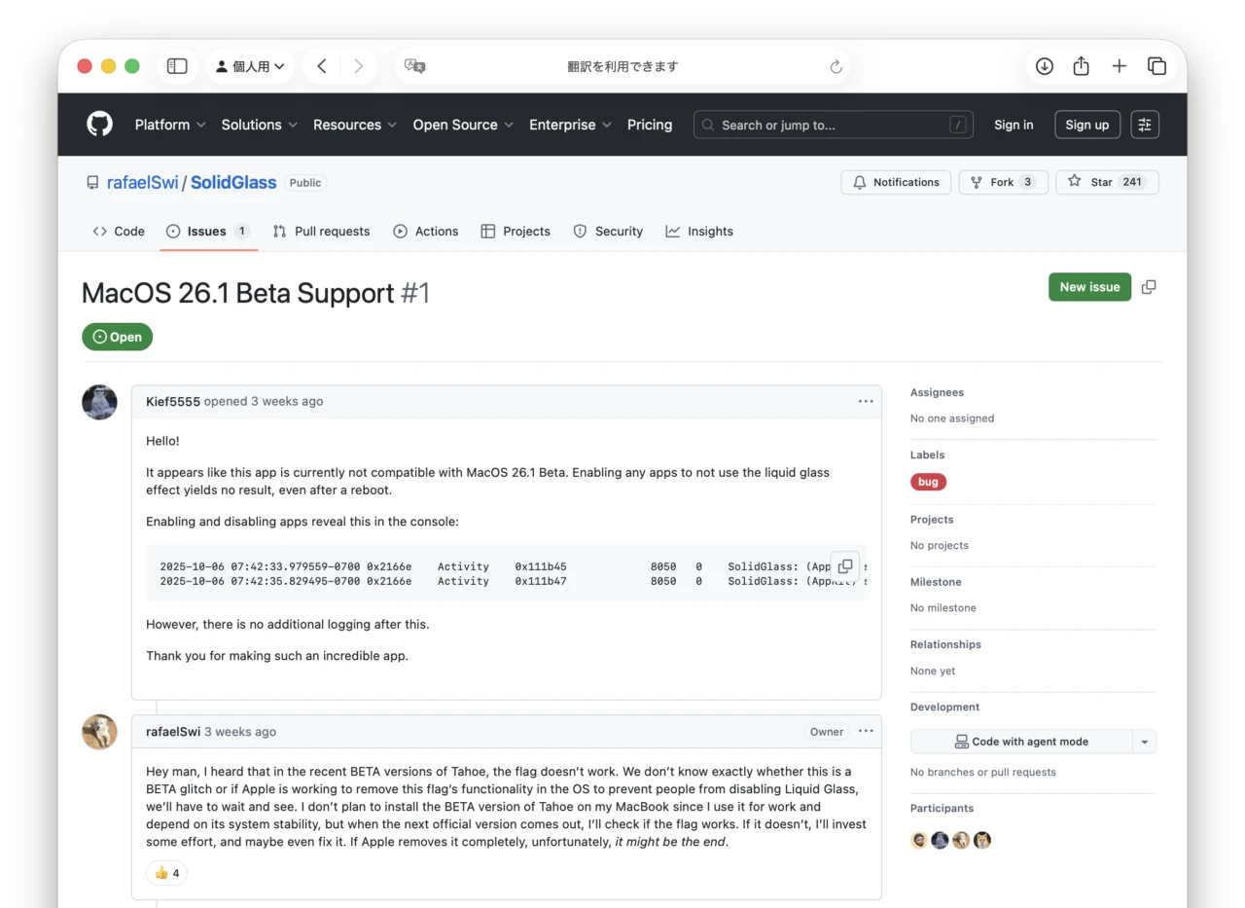Select the Insights graph icon
Screen dimensions: 1245x908
click(x=672, y=231)
